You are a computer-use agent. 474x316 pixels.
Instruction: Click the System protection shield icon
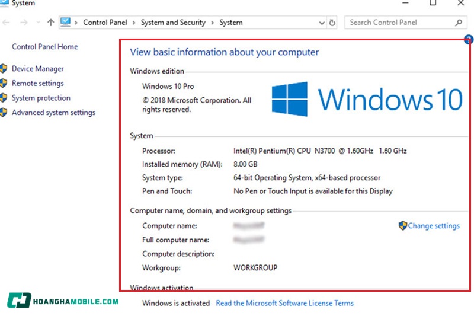coord(3,98)
